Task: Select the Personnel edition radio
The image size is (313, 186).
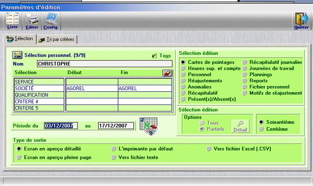Action: tap(183, 75)
